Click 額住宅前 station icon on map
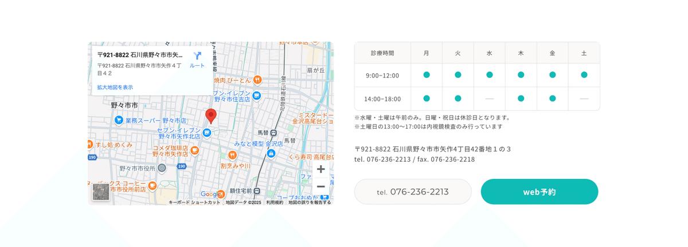The height and width of the screenshot is (247, 688). click(x=257, y=190)
